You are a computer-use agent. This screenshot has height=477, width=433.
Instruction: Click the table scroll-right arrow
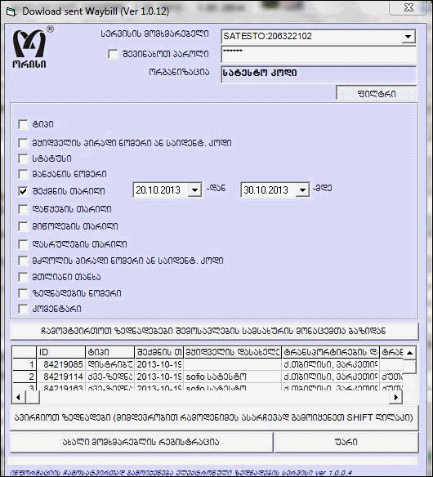[396, 397]
